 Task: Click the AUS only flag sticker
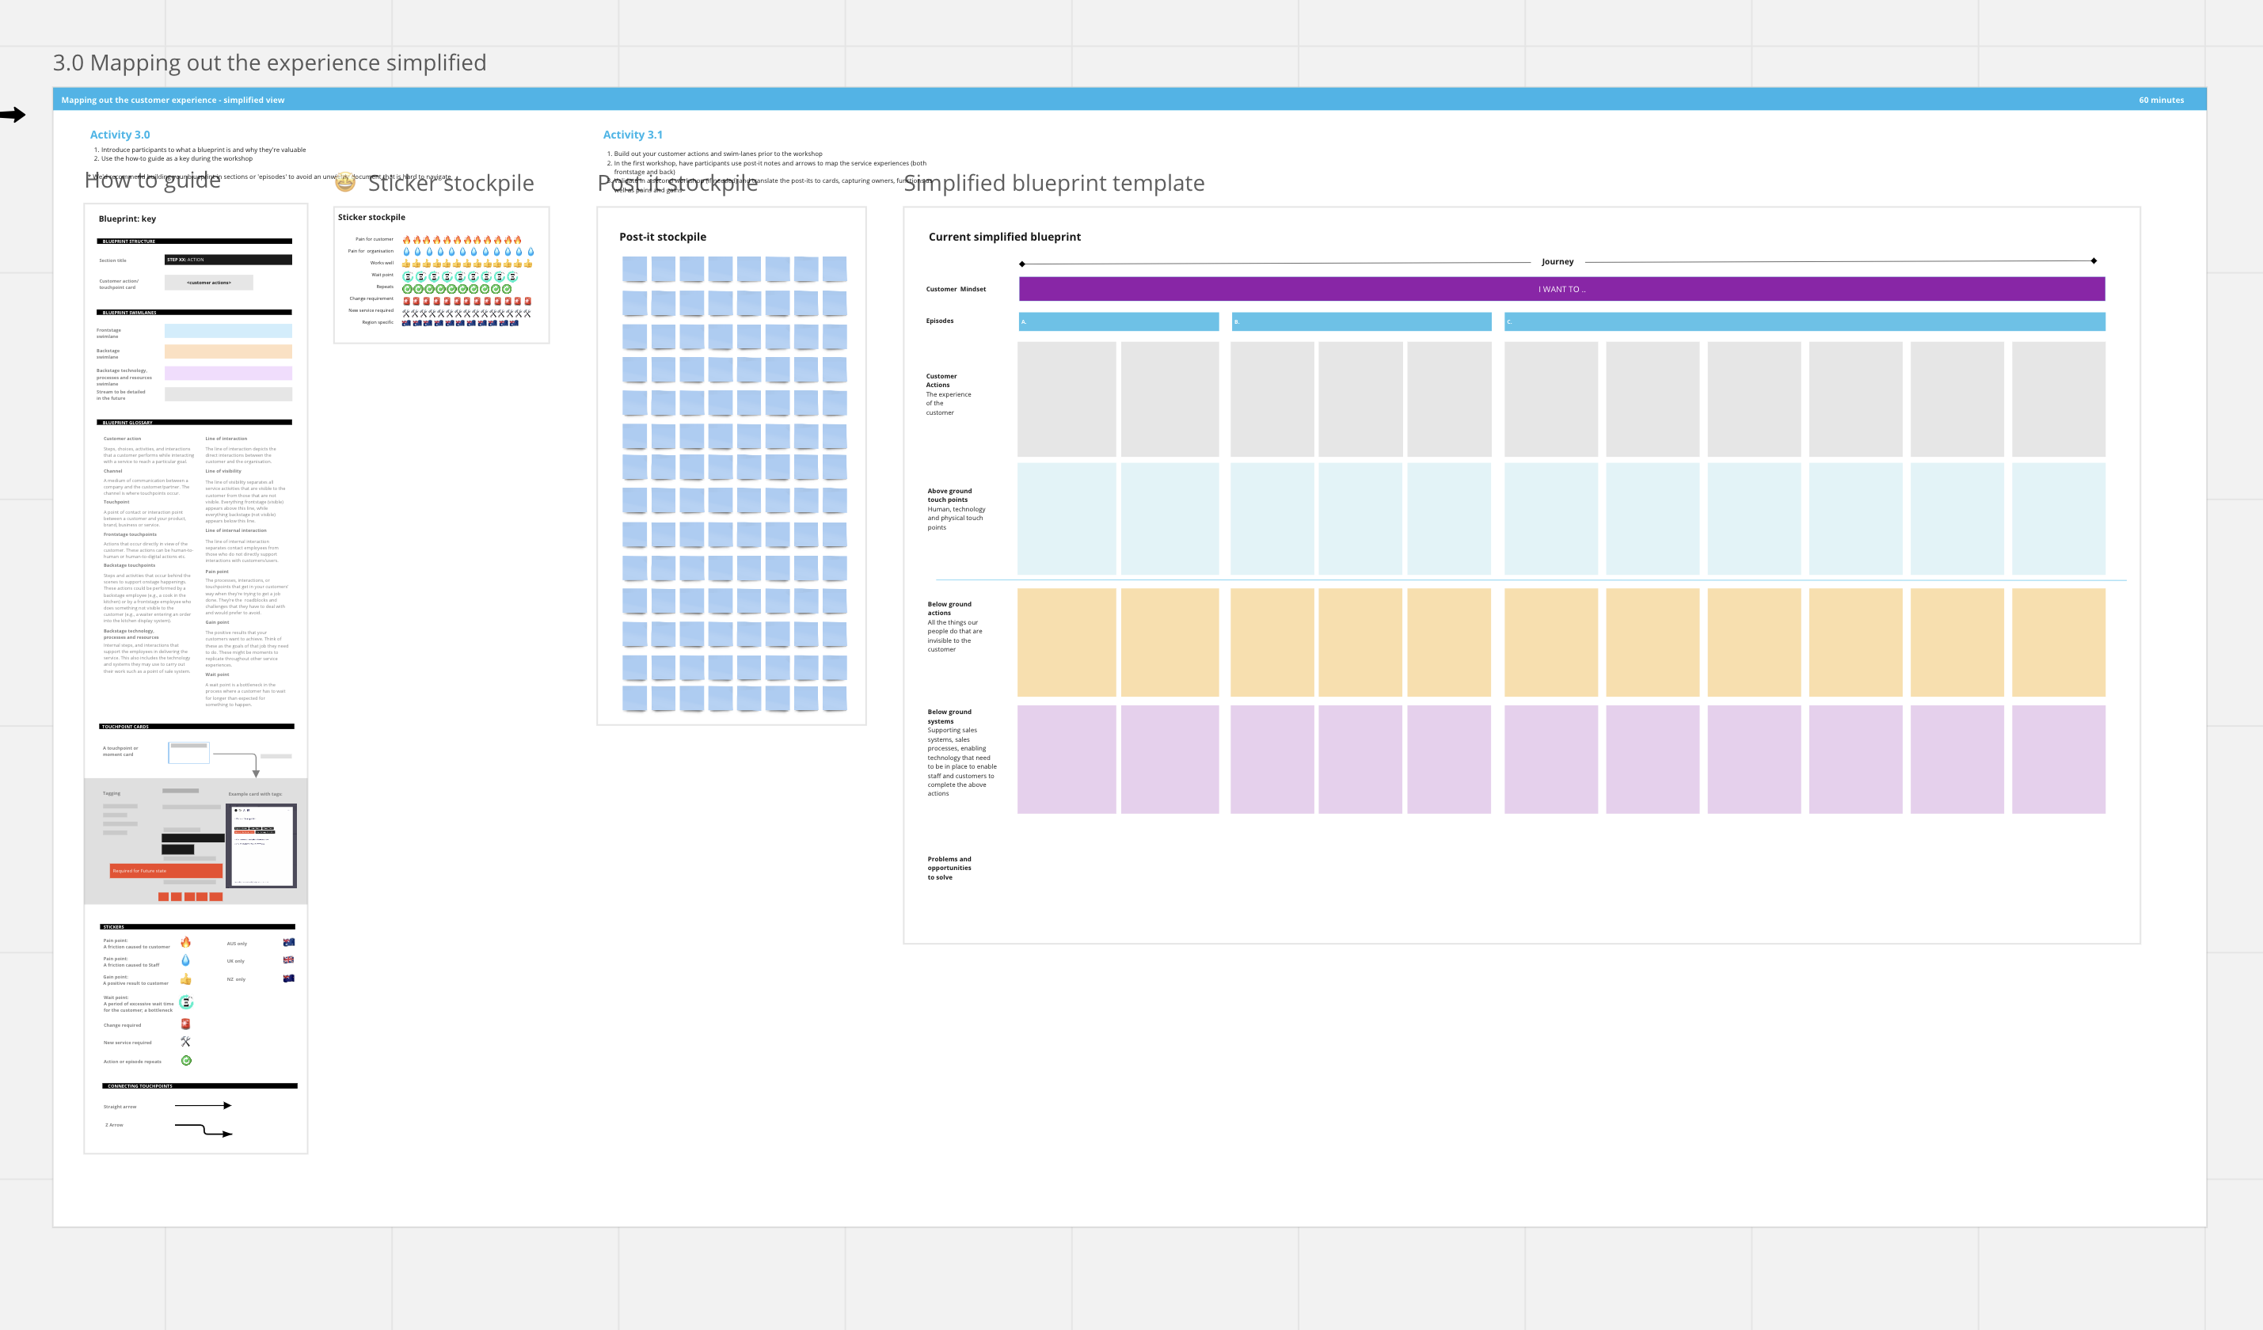288,942
